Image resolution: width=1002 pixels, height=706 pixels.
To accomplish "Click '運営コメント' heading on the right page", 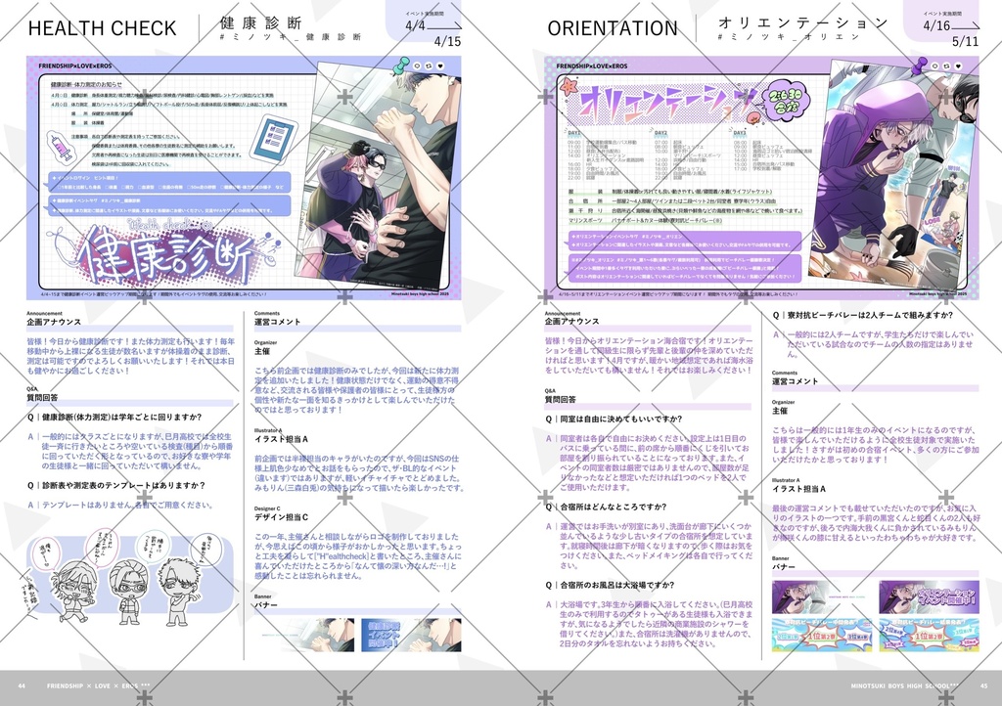I will click(x=795, y=381).
